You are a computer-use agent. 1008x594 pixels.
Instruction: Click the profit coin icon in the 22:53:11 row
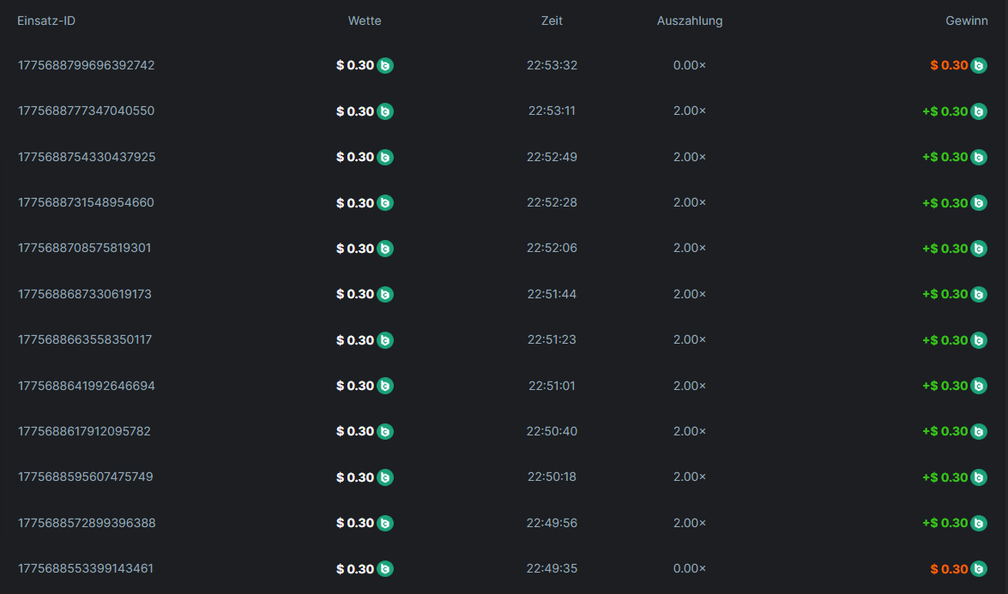pyautogui.click(x=979, y=111)
